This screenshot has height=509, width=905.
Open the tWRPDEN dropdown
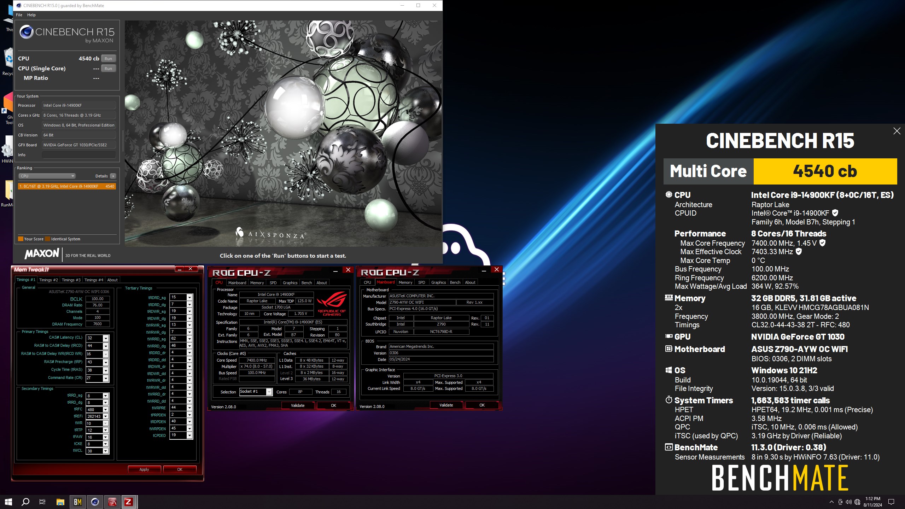pyautogui.click(x=189, y=428)
